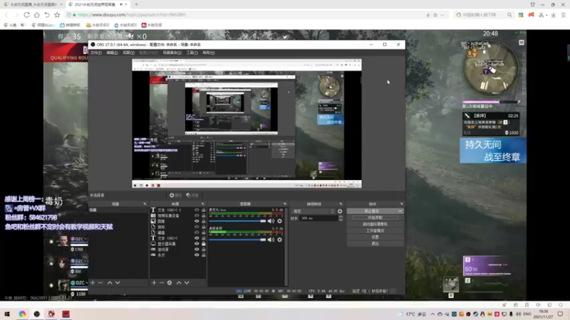Increase the 时长 duration stepper
The image size is (570, 320).
(341, 217)
